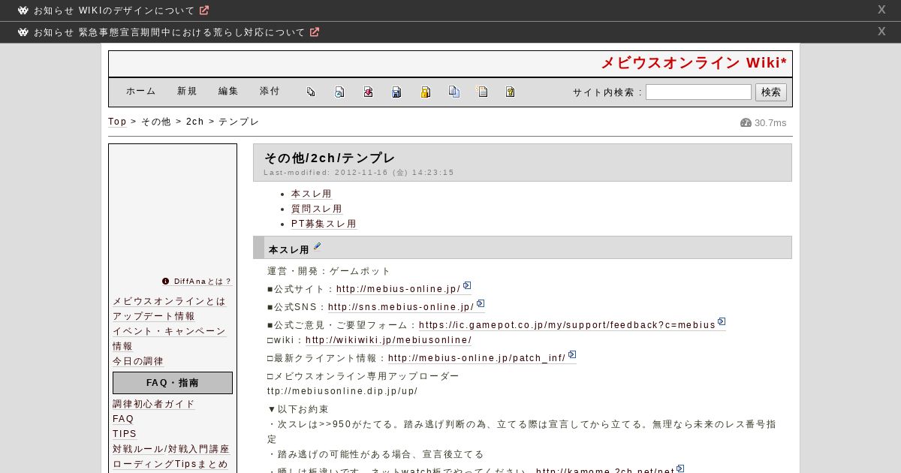Image resolution: width=901 pixels, height=473 pixels.
Task: Go to the Top breadcrumb link
Action: click(x=117, y=122)
